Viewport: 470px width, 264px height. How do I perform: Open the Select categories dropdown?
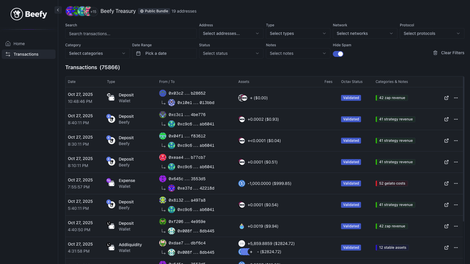coord(97,53)
